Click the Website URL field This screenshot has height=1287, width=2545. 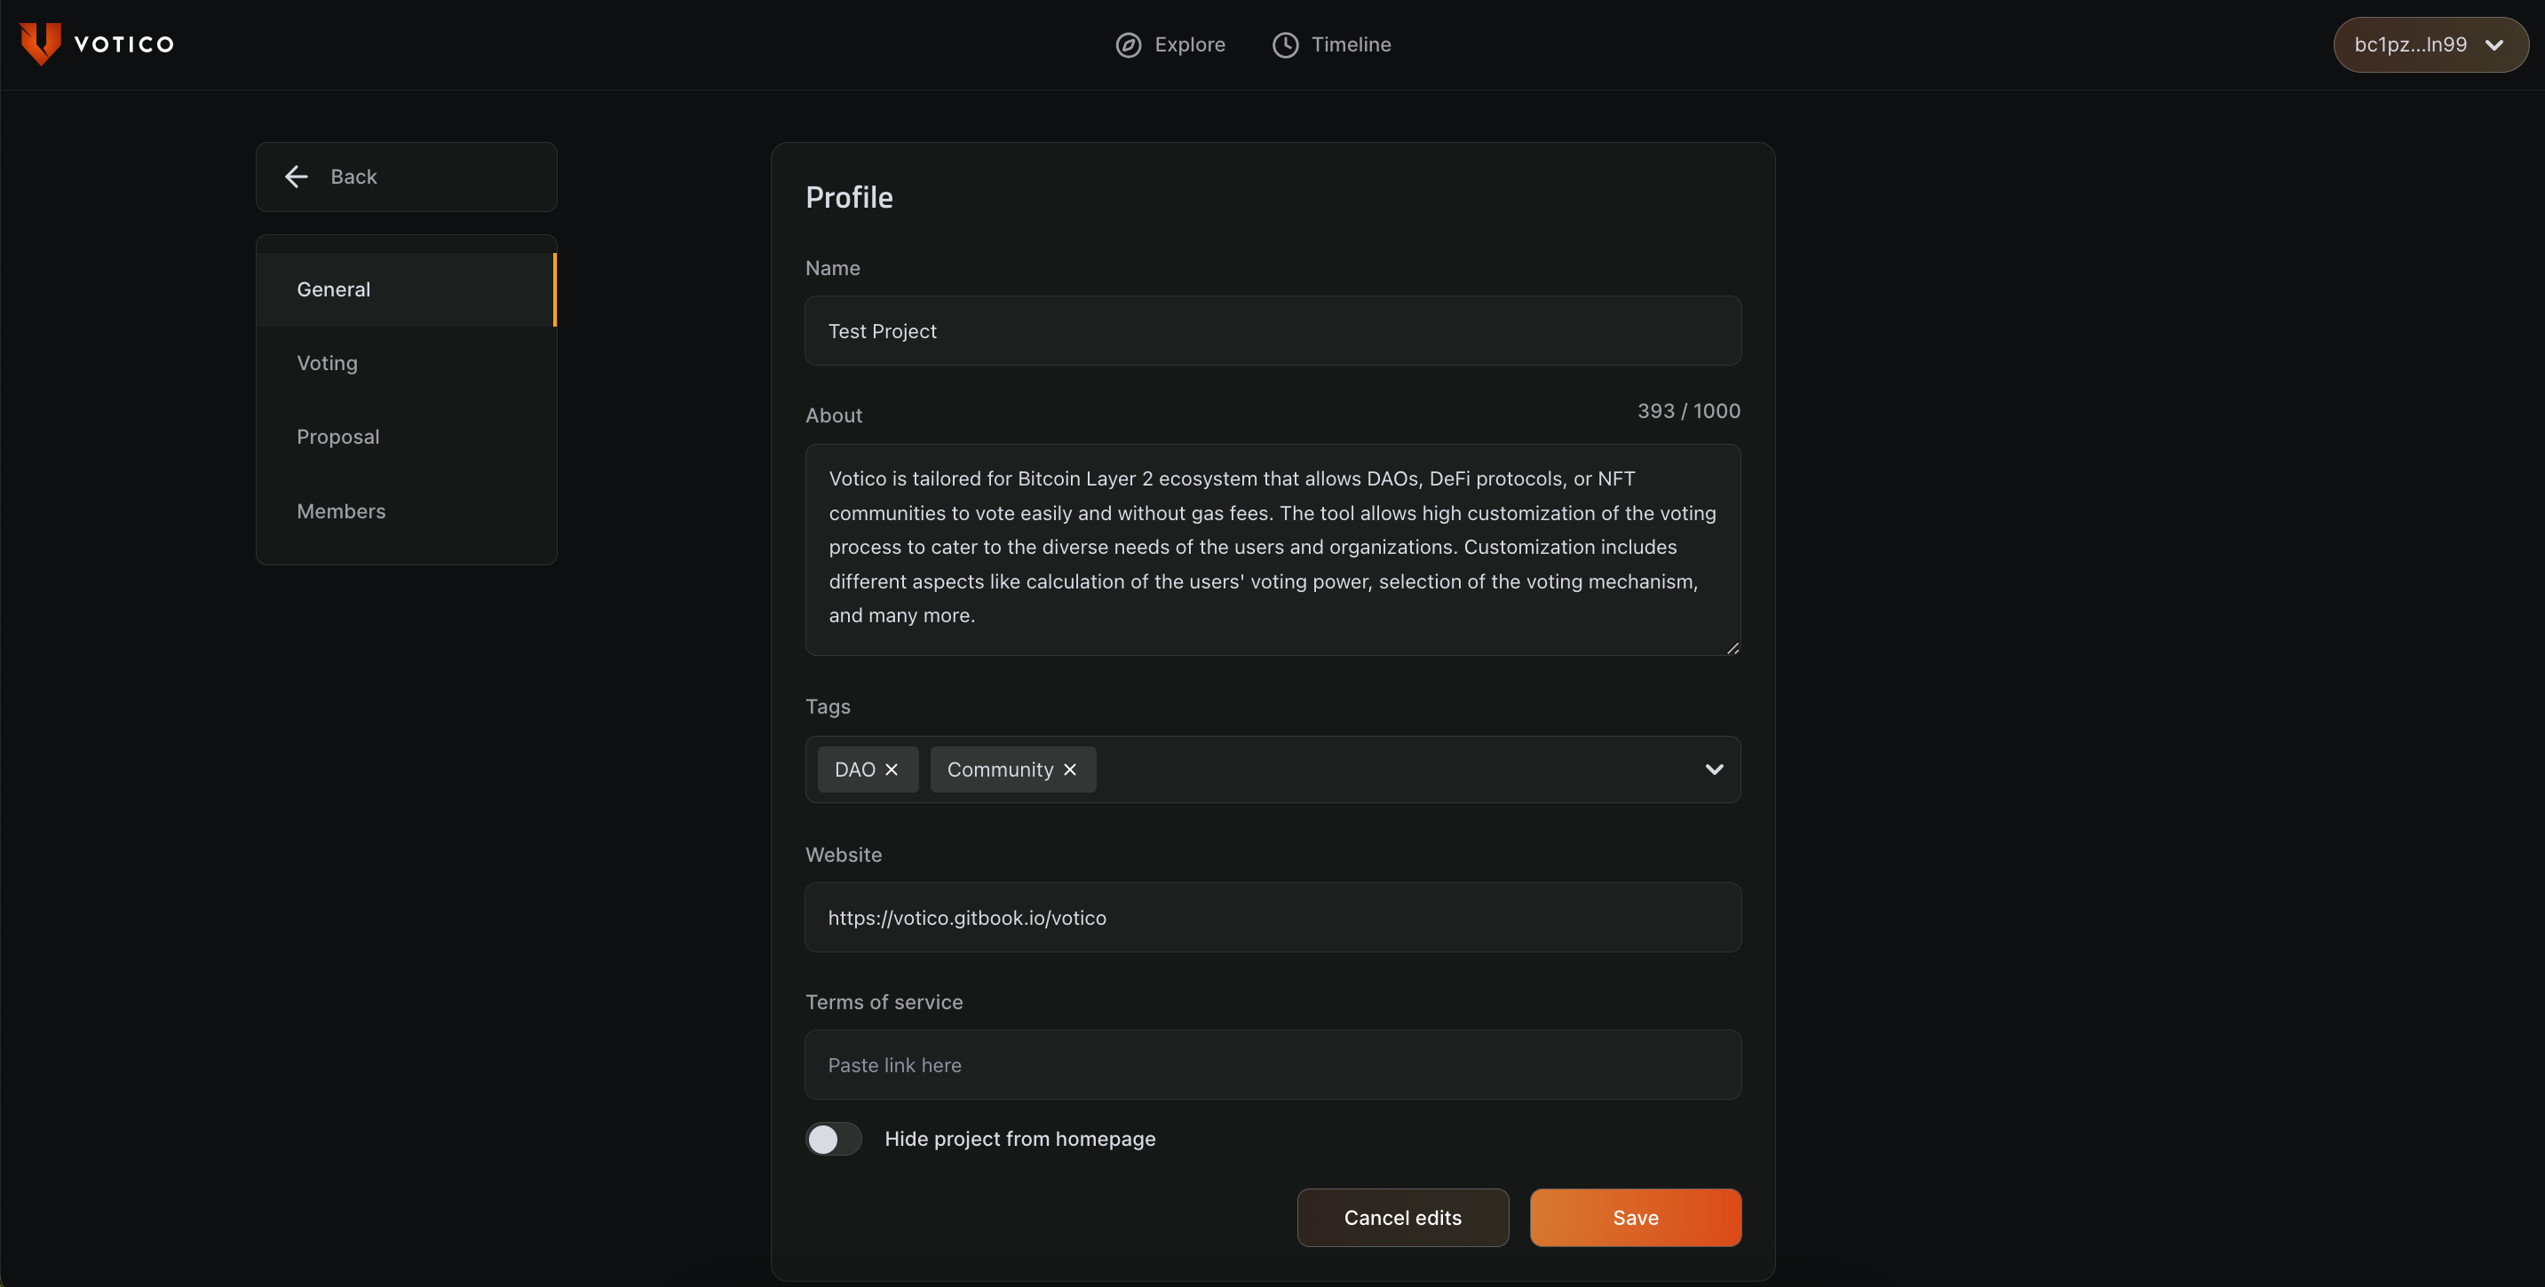pos(1272,918)
